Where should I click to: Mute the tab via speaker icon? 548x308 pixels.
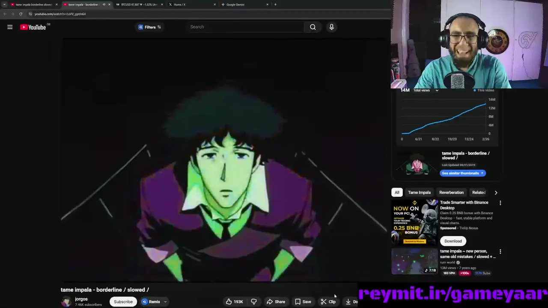pyautogui.click(x=104, y=4)
